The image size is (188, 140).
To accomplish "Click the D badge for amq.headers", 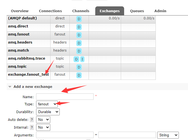I will (79, 43).
